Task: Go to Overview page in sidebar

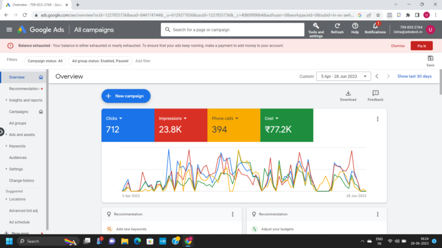Action: point(17,77)
